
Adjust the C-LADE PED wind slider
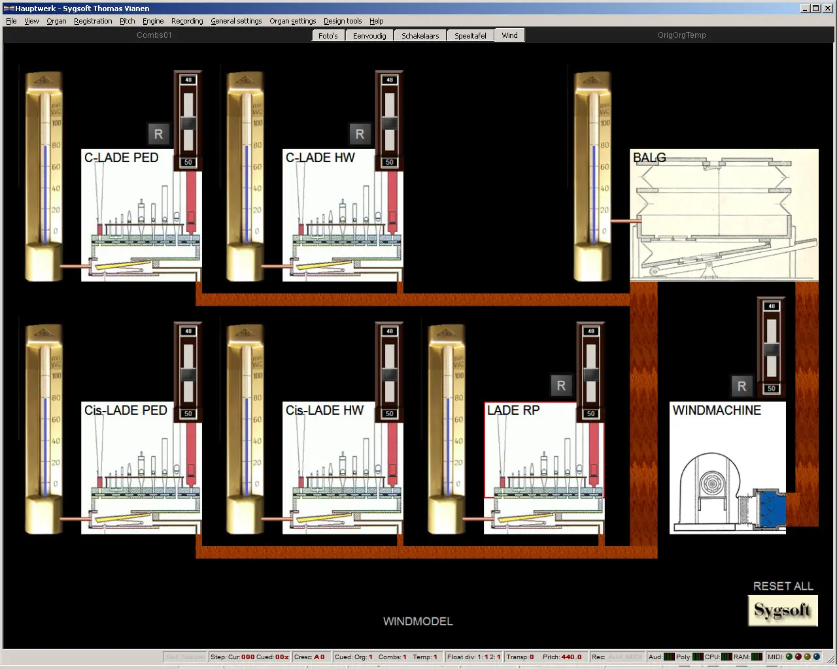[x=188, y=123]
